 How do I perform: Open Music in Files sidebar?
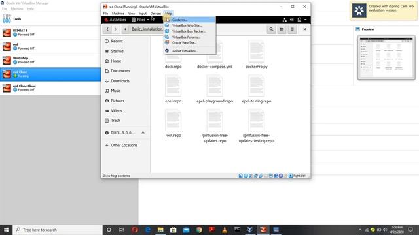[126, 91]
